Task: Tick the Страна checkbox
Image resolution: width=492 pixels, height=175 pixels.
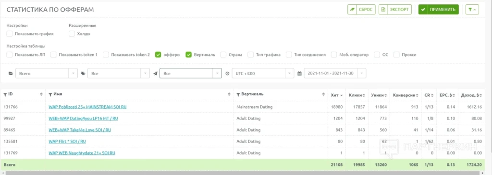Action: click(223, 55)
